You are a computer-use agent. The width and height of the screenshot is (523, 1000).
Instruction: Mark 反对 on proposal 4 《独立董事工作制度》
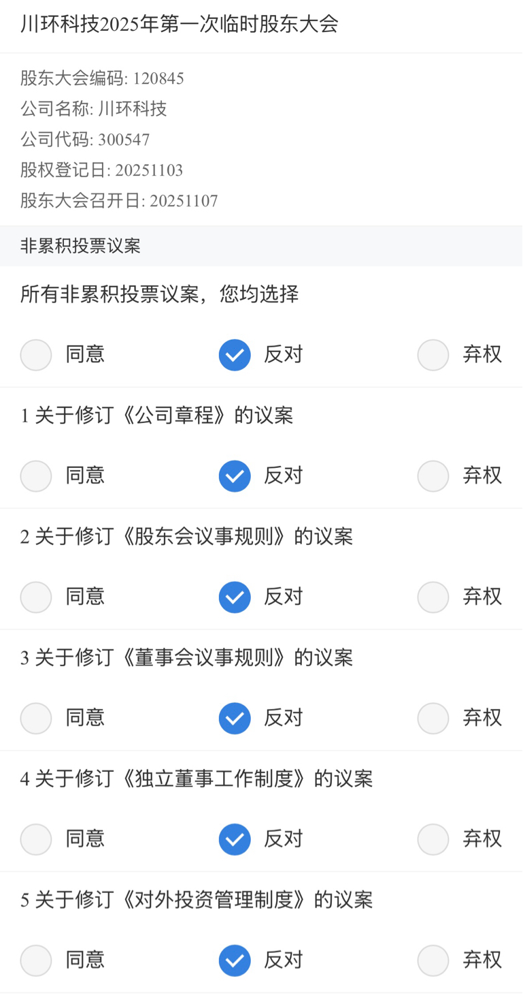tap(235, 839)
